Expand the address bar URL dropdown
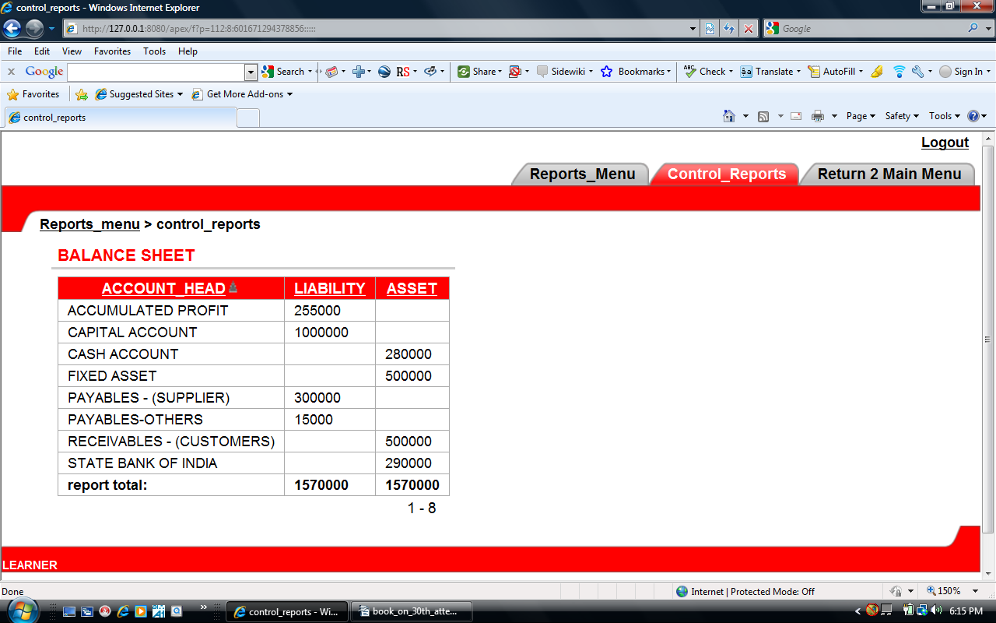Image resolution: width=996 pixels, height=623 pixels. click(694, 29)
